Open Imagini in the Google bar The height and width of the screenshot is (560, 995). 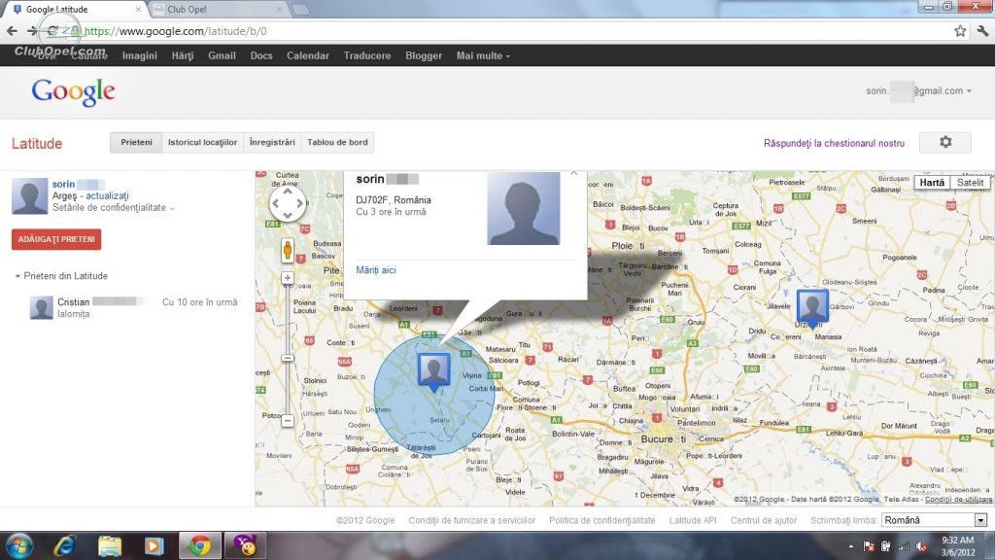(x=140, y=55)
